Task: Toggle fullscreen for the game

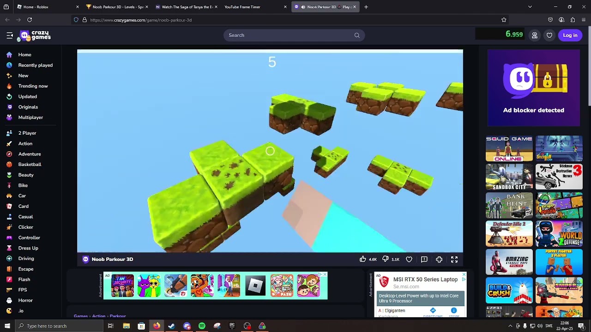Action: (454, 259)
